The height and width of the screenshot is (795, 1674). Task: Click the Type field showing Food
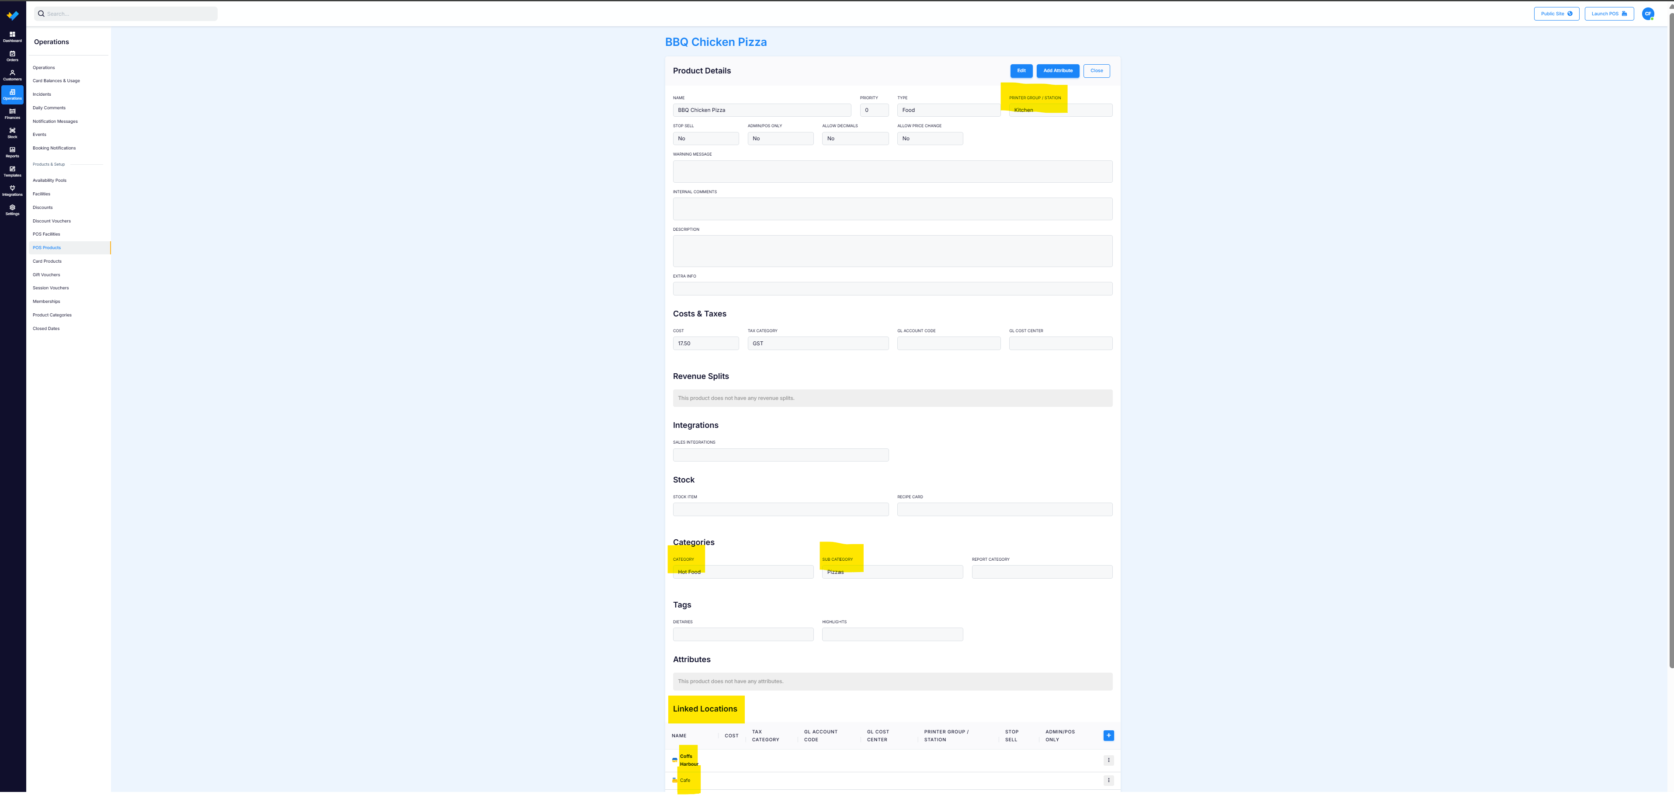click(948, 111)
